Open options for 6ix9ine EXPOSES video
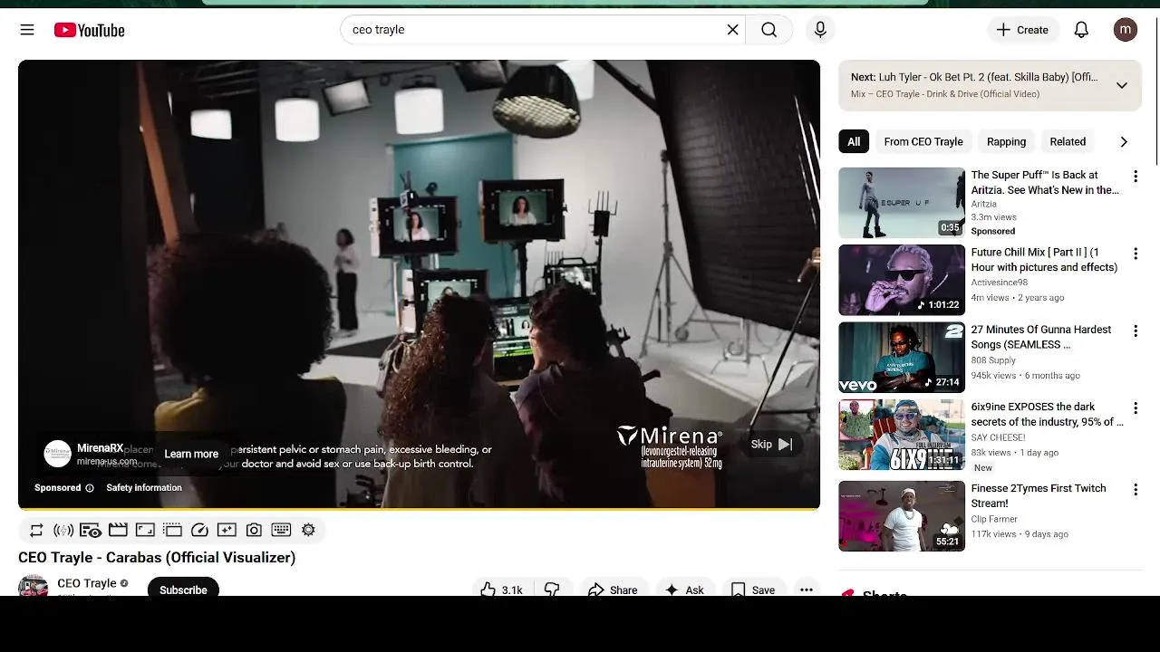Viewport: 1160px width, 652px height. [1136, 408]
